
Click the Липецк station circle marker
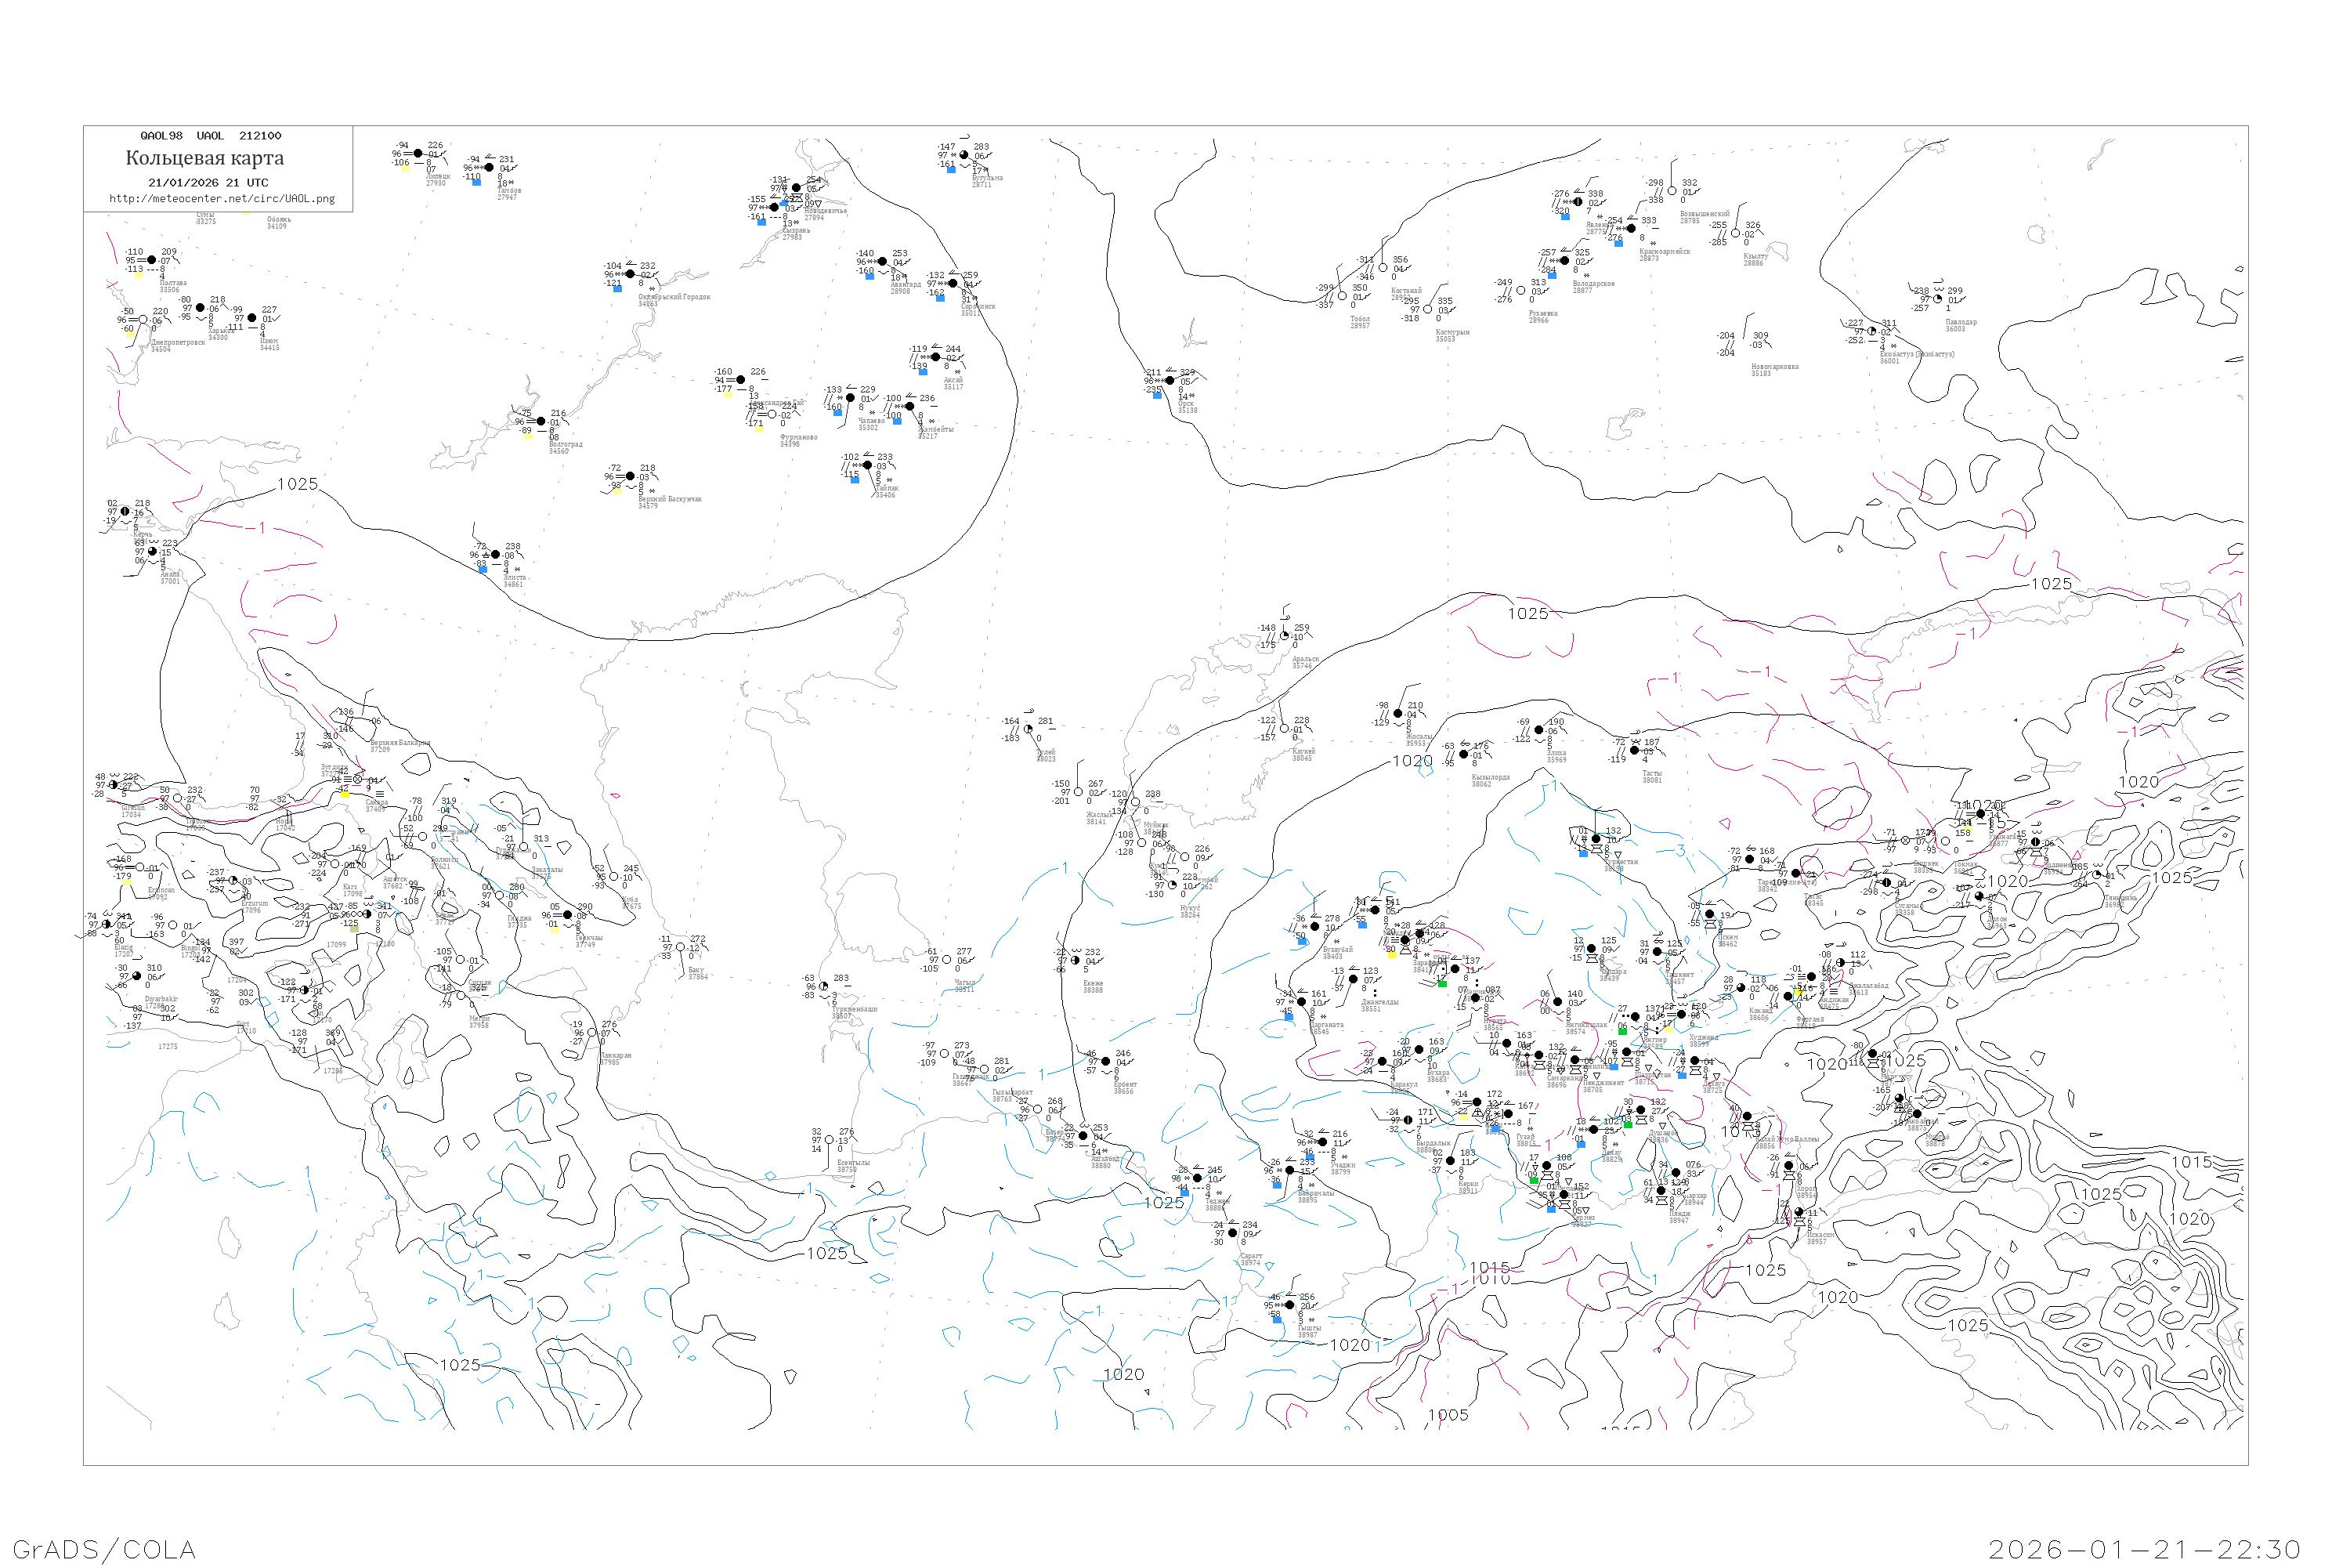[x=418, y=154]
